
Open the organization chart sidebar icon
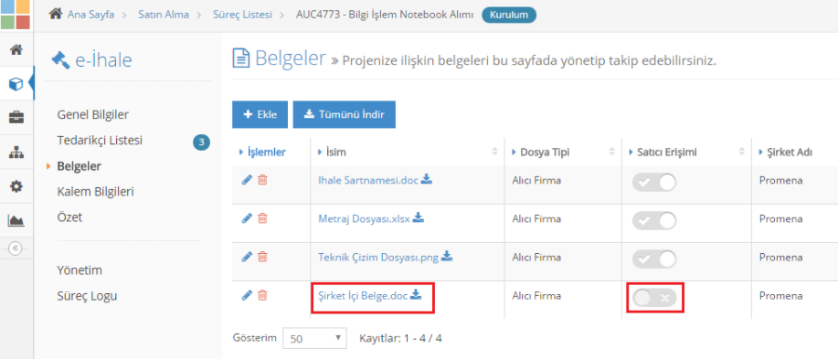(x=16, y=153)
